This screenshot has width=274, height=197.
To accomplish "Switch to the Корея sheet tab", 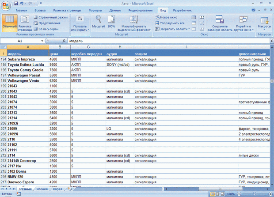I will 57,189.
